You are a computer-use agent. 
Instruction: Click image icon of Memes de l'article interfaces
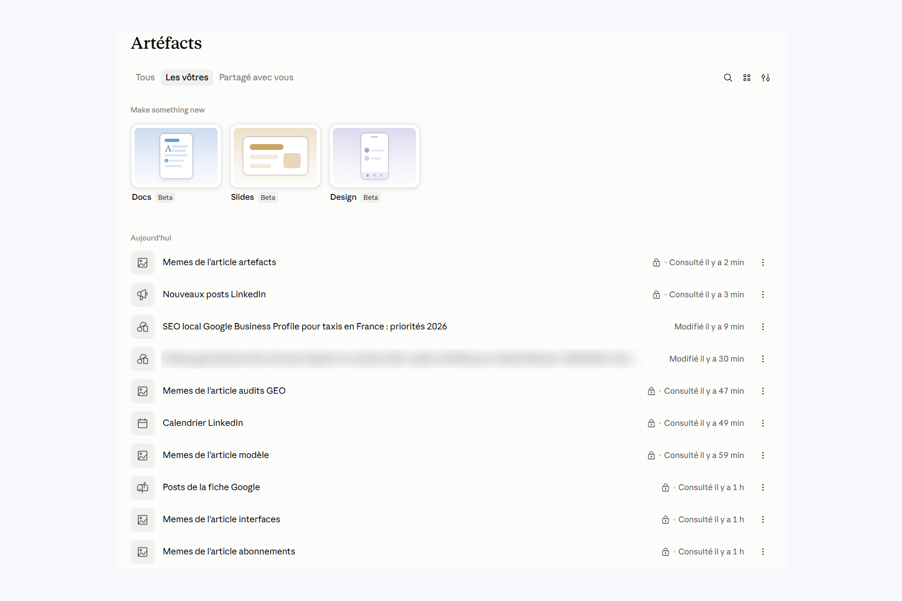click(143, 520)
